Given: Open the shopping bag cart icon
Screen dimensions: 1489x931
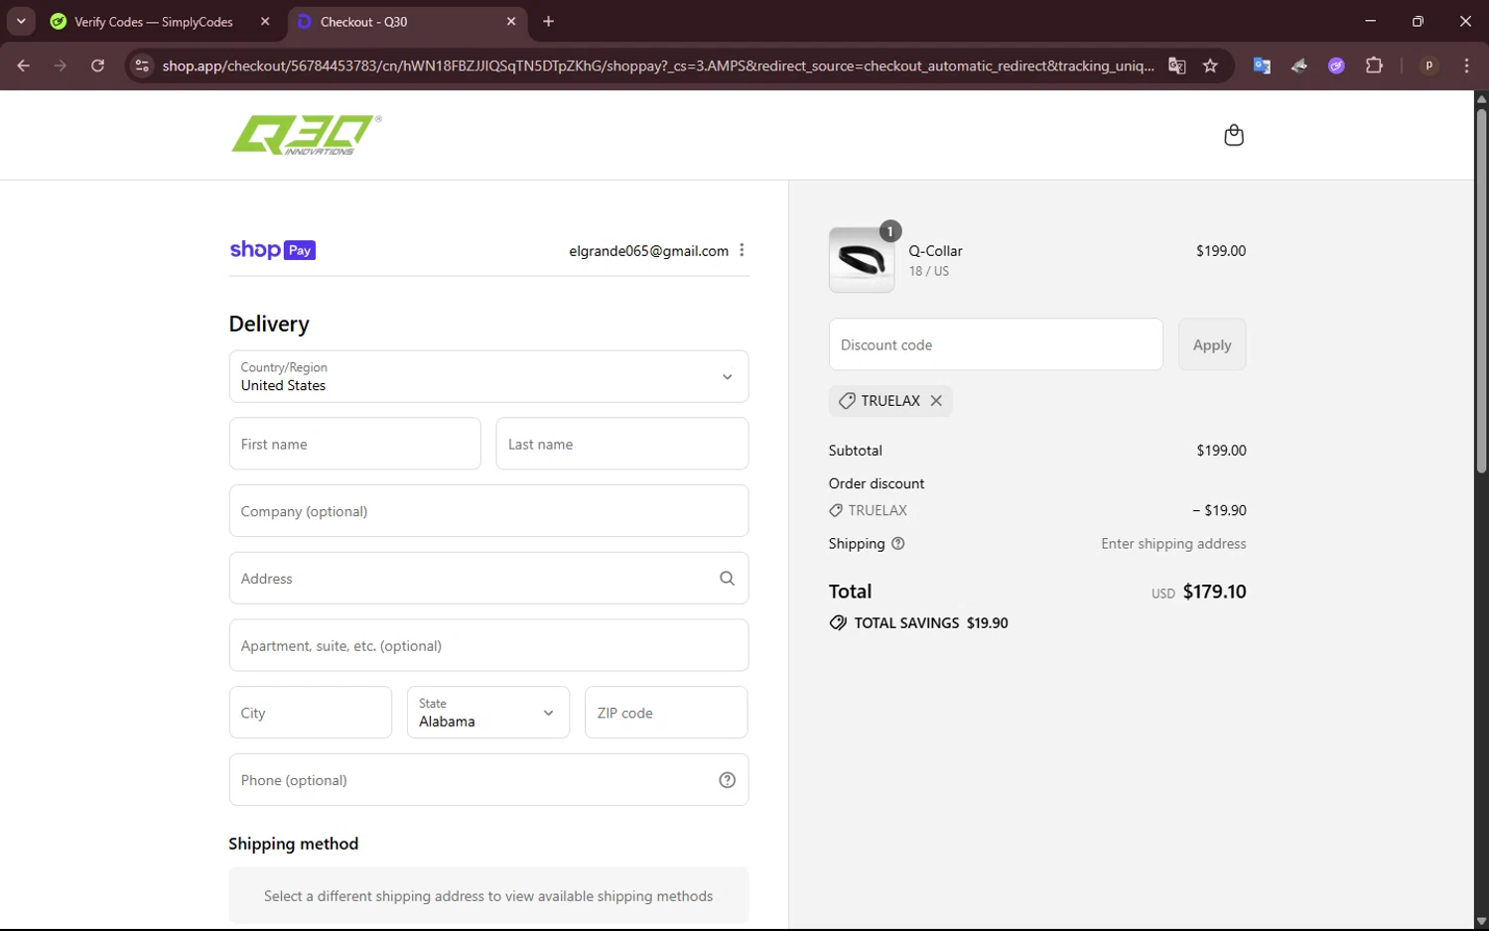Looking at the screenshot, I should pyautogui.click(x=1234, y=135).
